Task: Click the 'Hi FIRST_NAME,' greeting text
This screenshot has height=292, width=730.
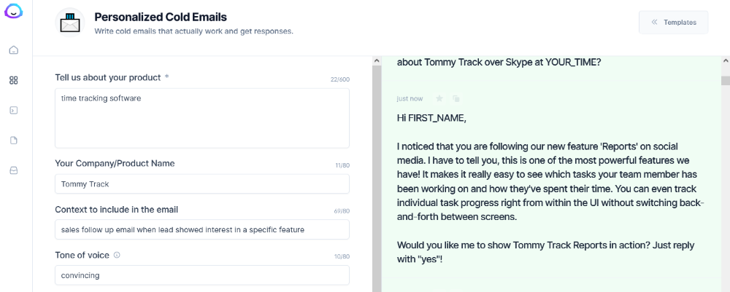Action: click(431, 118)
